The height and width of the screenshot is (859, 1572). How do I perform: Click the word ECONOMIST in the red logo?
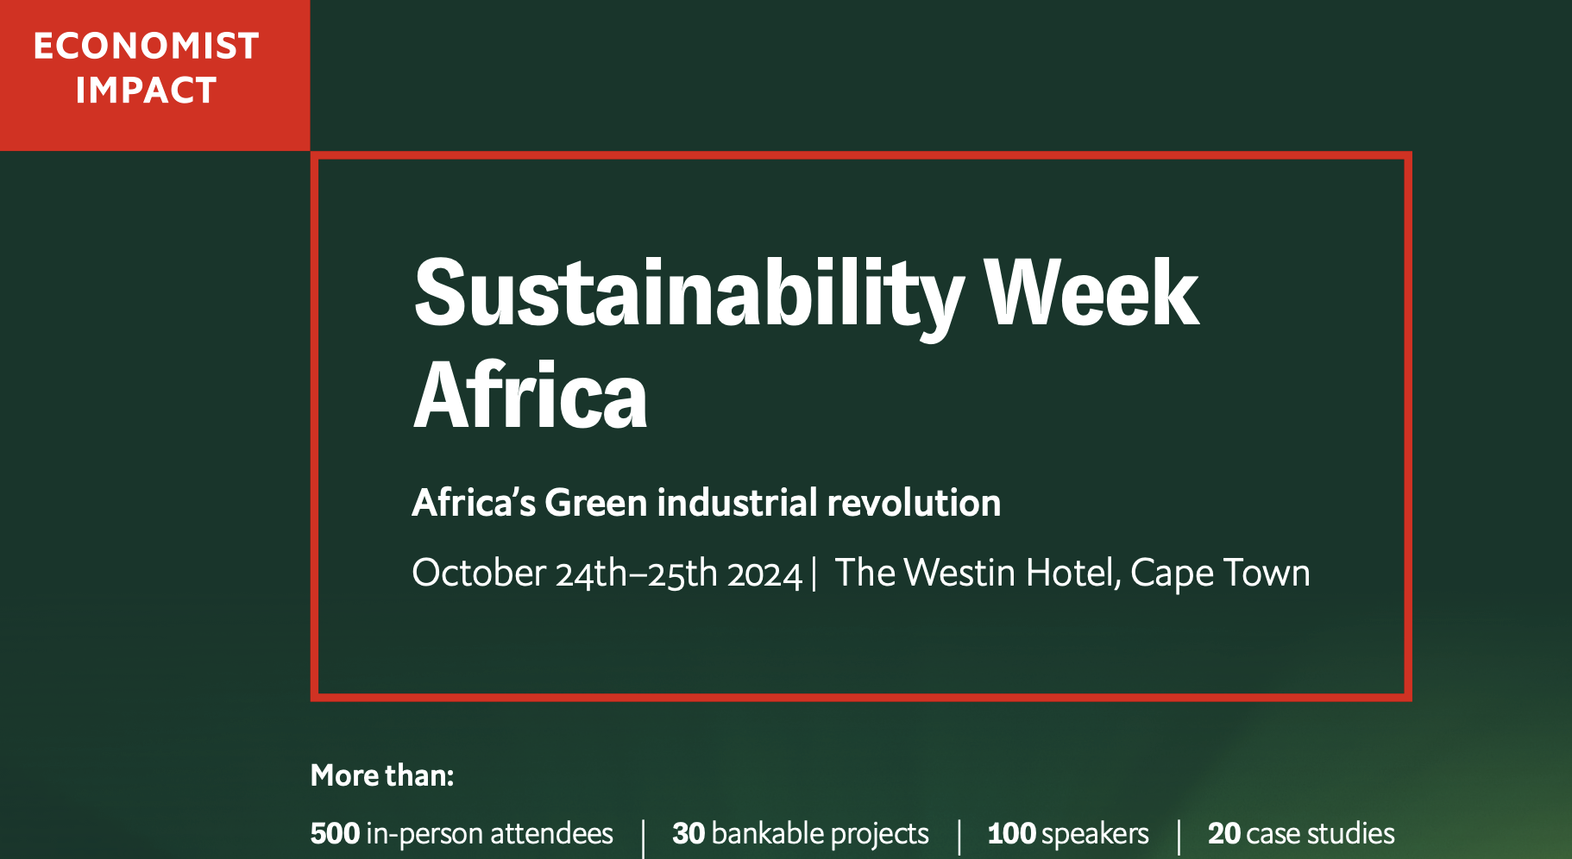[x=146, y=46]
